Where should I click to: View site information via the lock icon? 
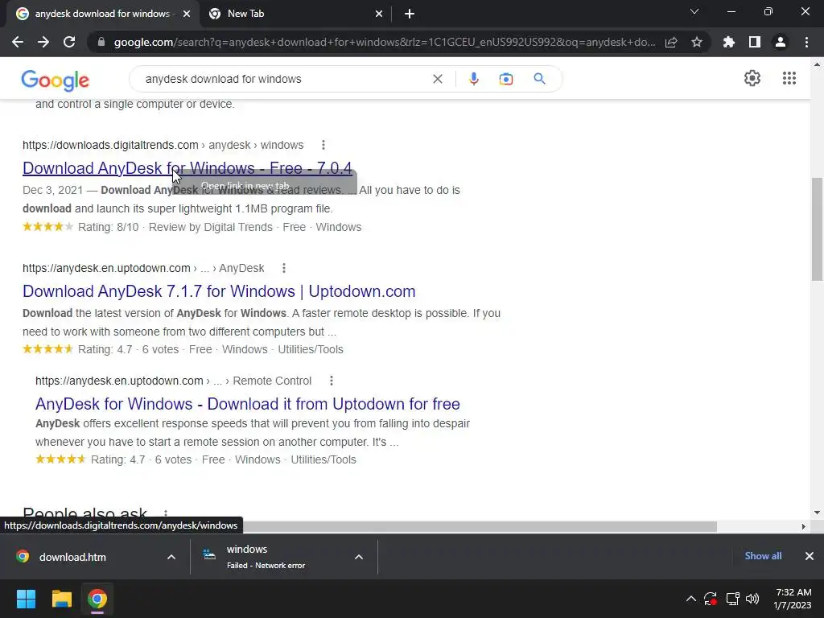(x=101, y=42)
